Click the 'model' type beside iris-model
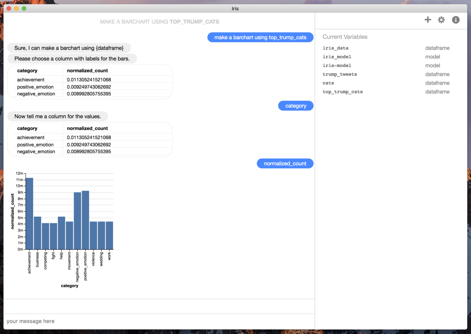This screenshot has height=334, width=471. point(433,66)
